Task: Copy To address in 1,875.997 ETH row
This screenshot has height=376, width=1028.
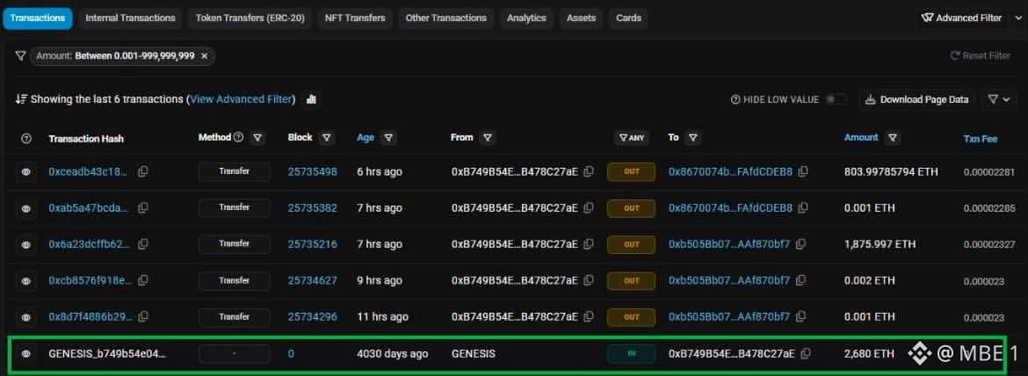Action: 801,243
